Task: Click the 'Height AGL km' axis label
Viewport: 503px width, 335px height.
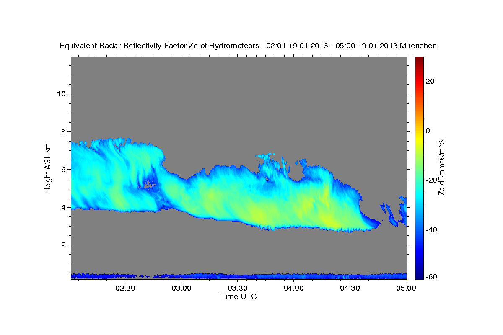Action: click(48, 167)
